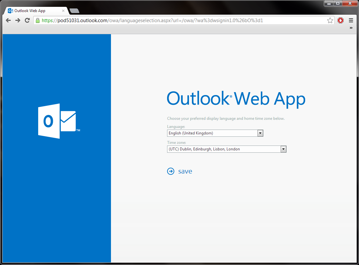Switch to the Outlook Web App tab
Image resolution: width=359 pixels, height=265 pixels.
click(x=37, y=11)
